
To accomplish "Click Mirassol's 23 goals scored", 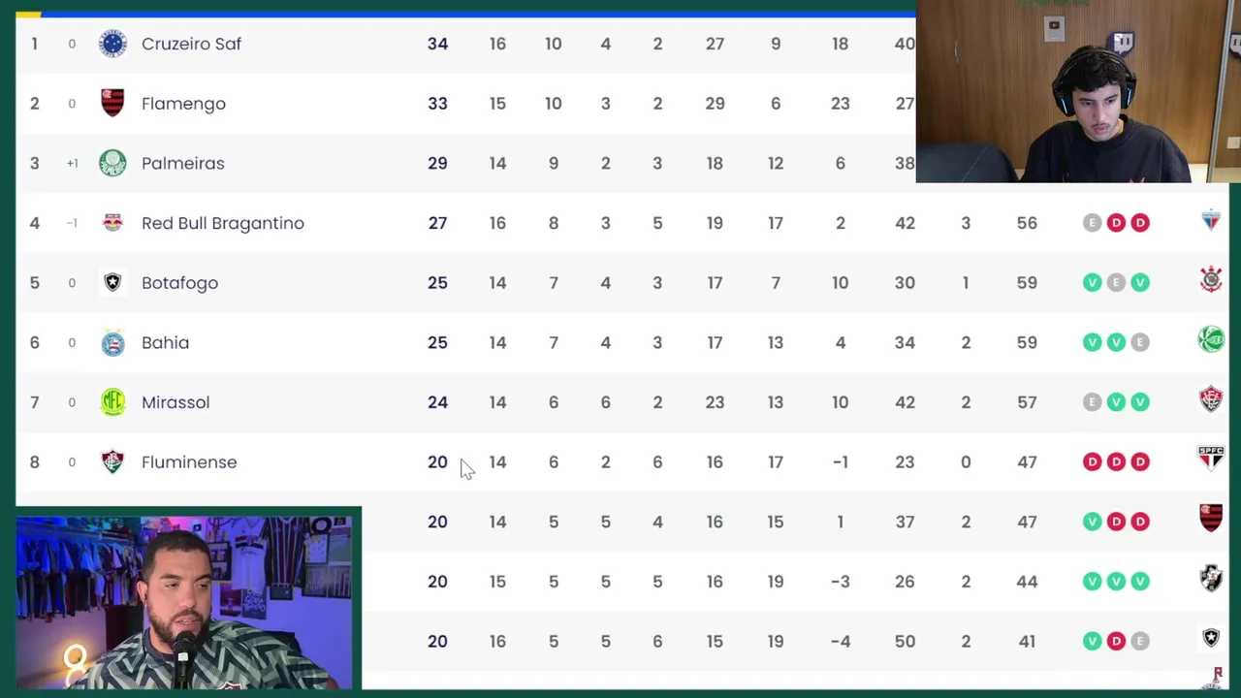I will tap(715, 402).
